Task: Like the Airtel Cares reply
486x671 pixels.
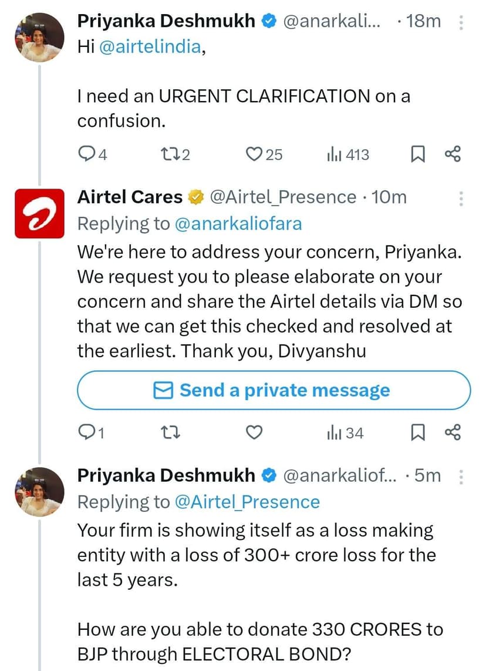Action: click(x=253, y=433)
